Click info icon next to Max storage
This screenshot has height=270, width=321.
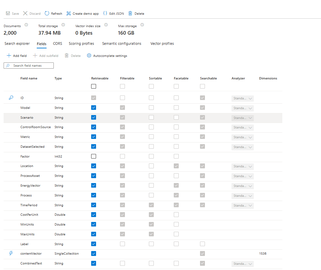(142, 25)
